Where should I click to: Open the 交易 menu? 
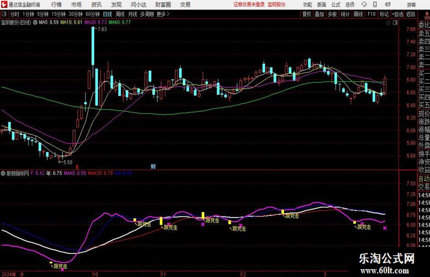tap(185, 5)
